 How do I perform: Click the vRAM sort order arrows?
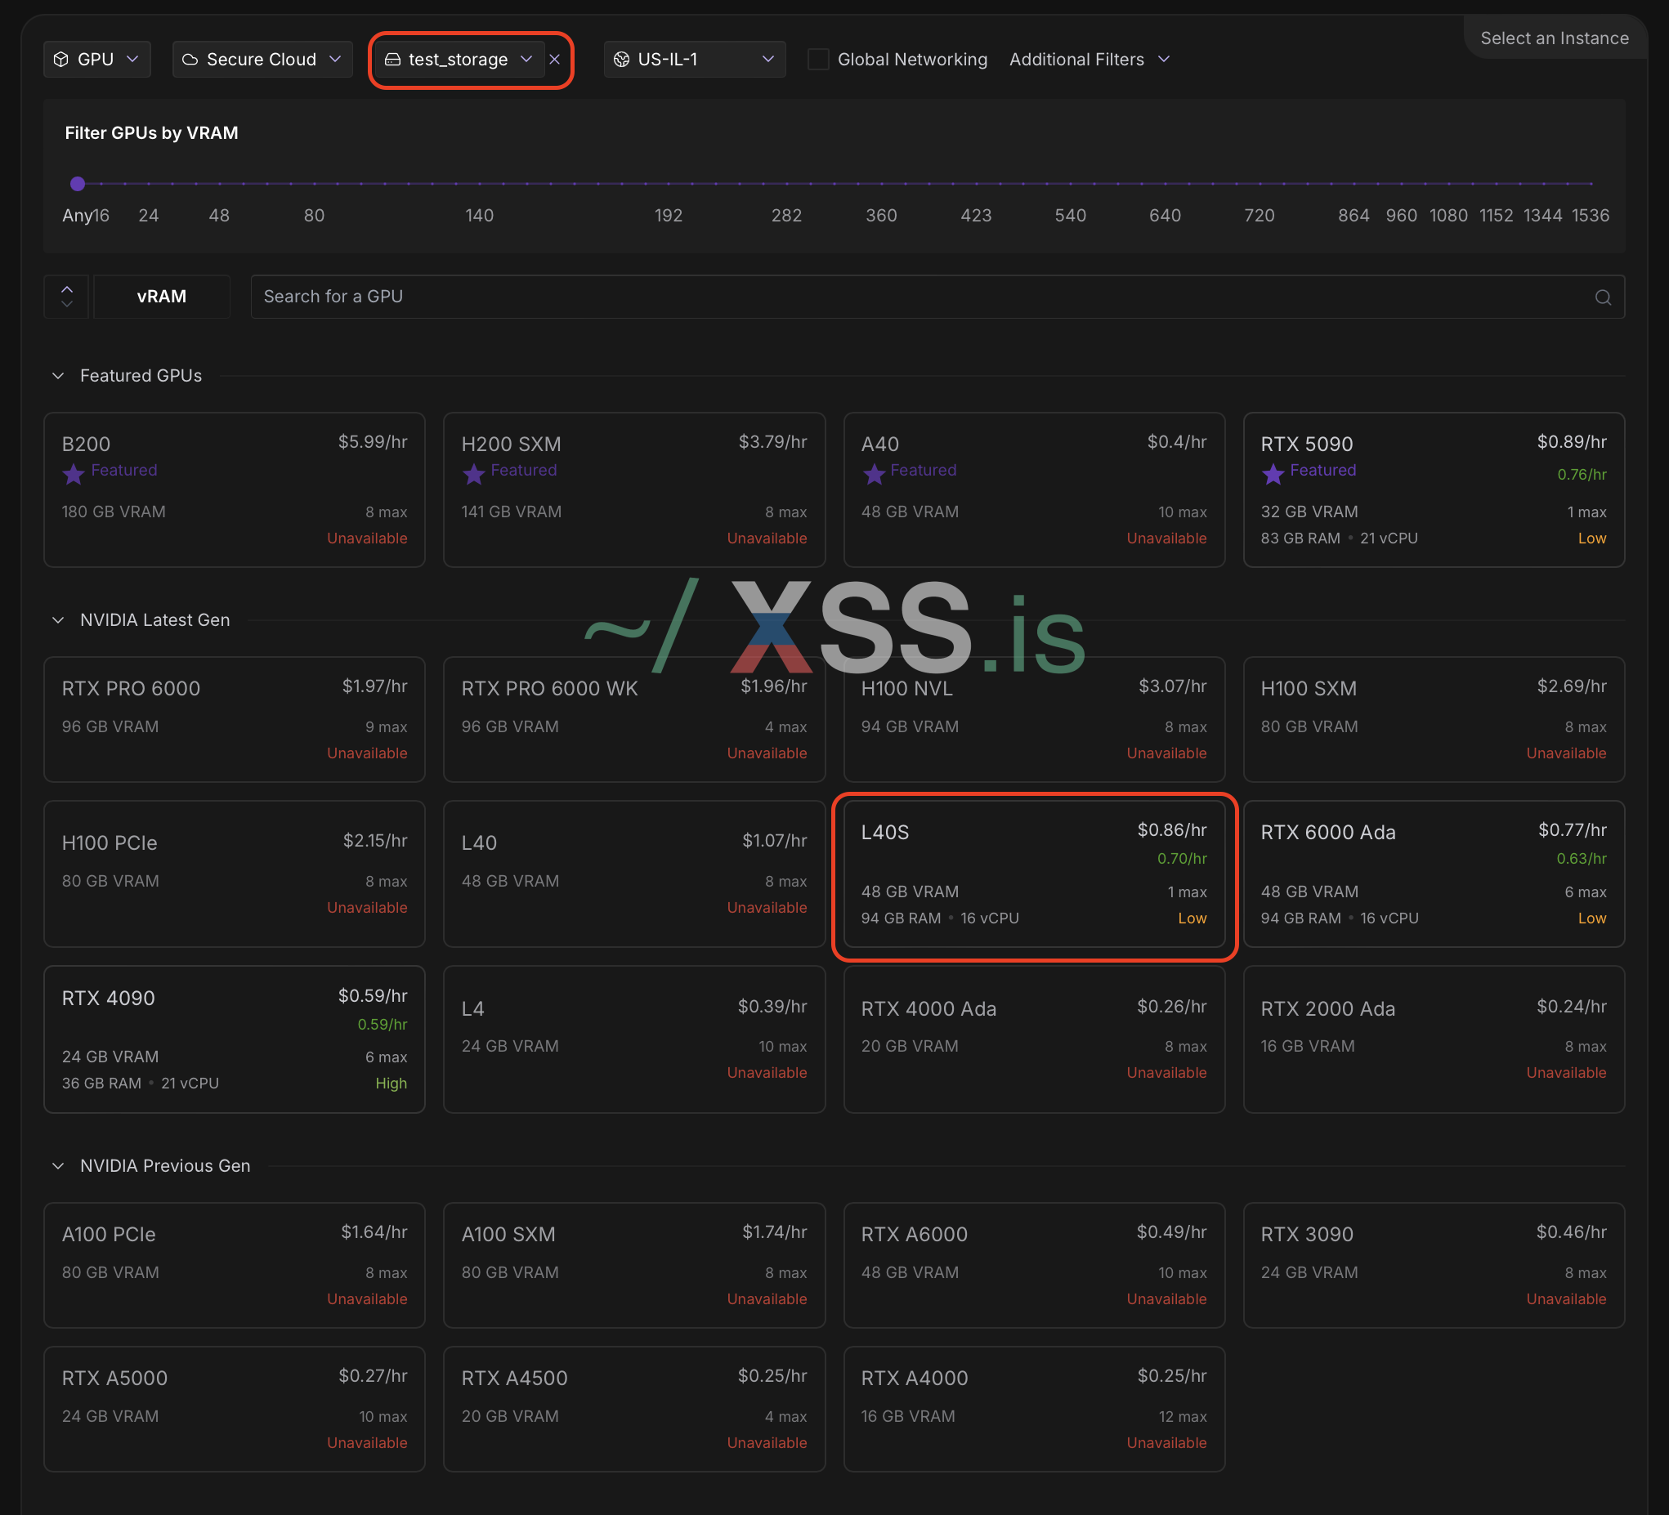(x=67, y=297)
